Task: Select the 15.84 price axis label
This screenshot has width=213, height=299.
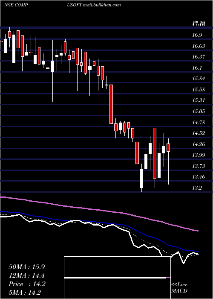Action: coord(199,78)
